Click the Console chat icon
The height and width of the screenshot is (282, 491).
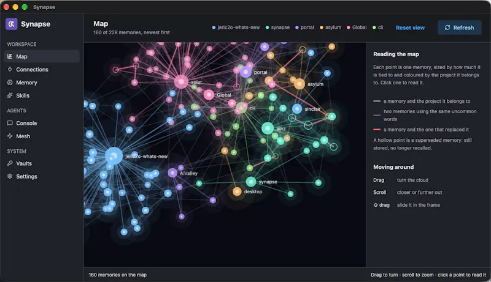(x=10, y=123)
